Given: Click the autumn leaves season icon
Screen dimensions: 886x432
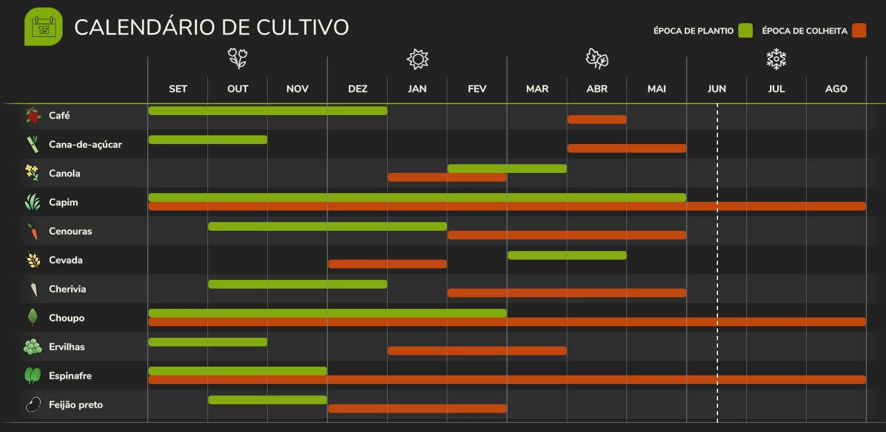Looking at the screenshot, I should tap(597, 59).
